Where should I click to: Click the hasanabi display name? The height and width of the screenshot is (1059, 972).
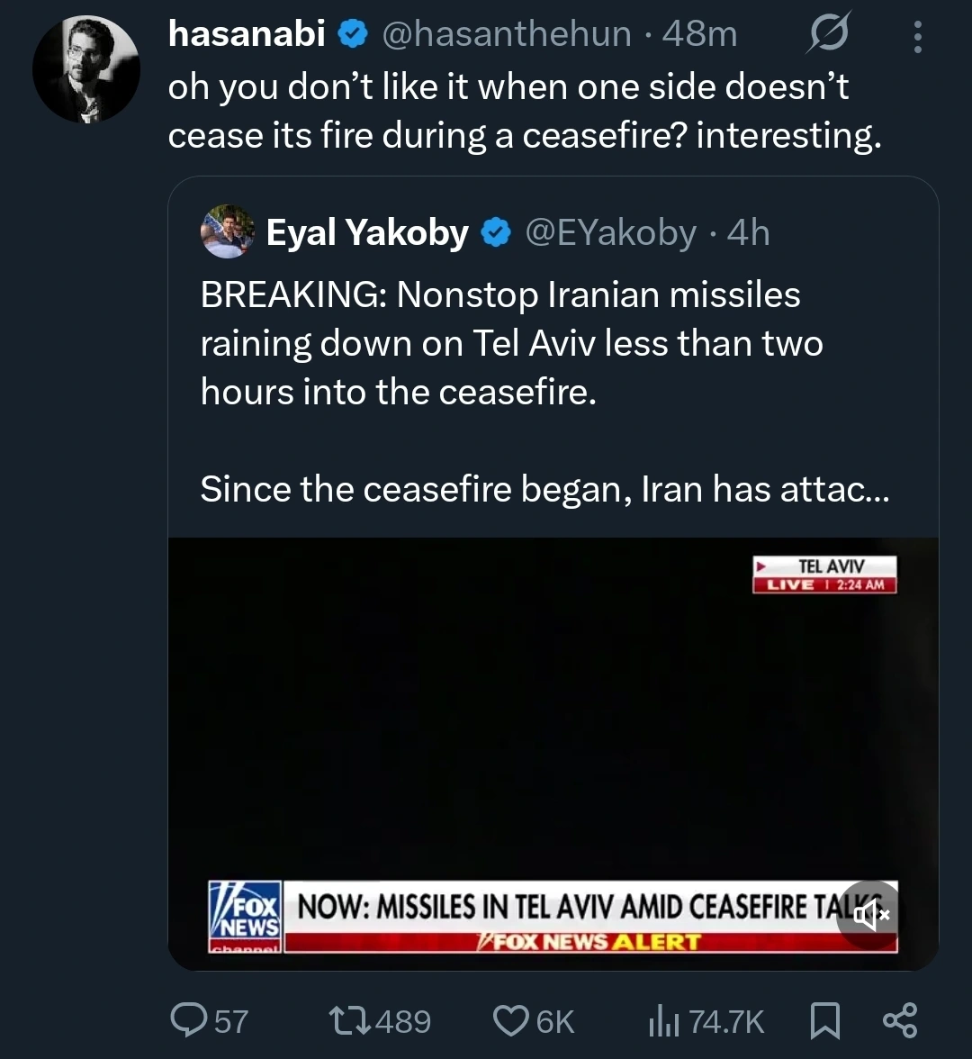coord(247,34)
